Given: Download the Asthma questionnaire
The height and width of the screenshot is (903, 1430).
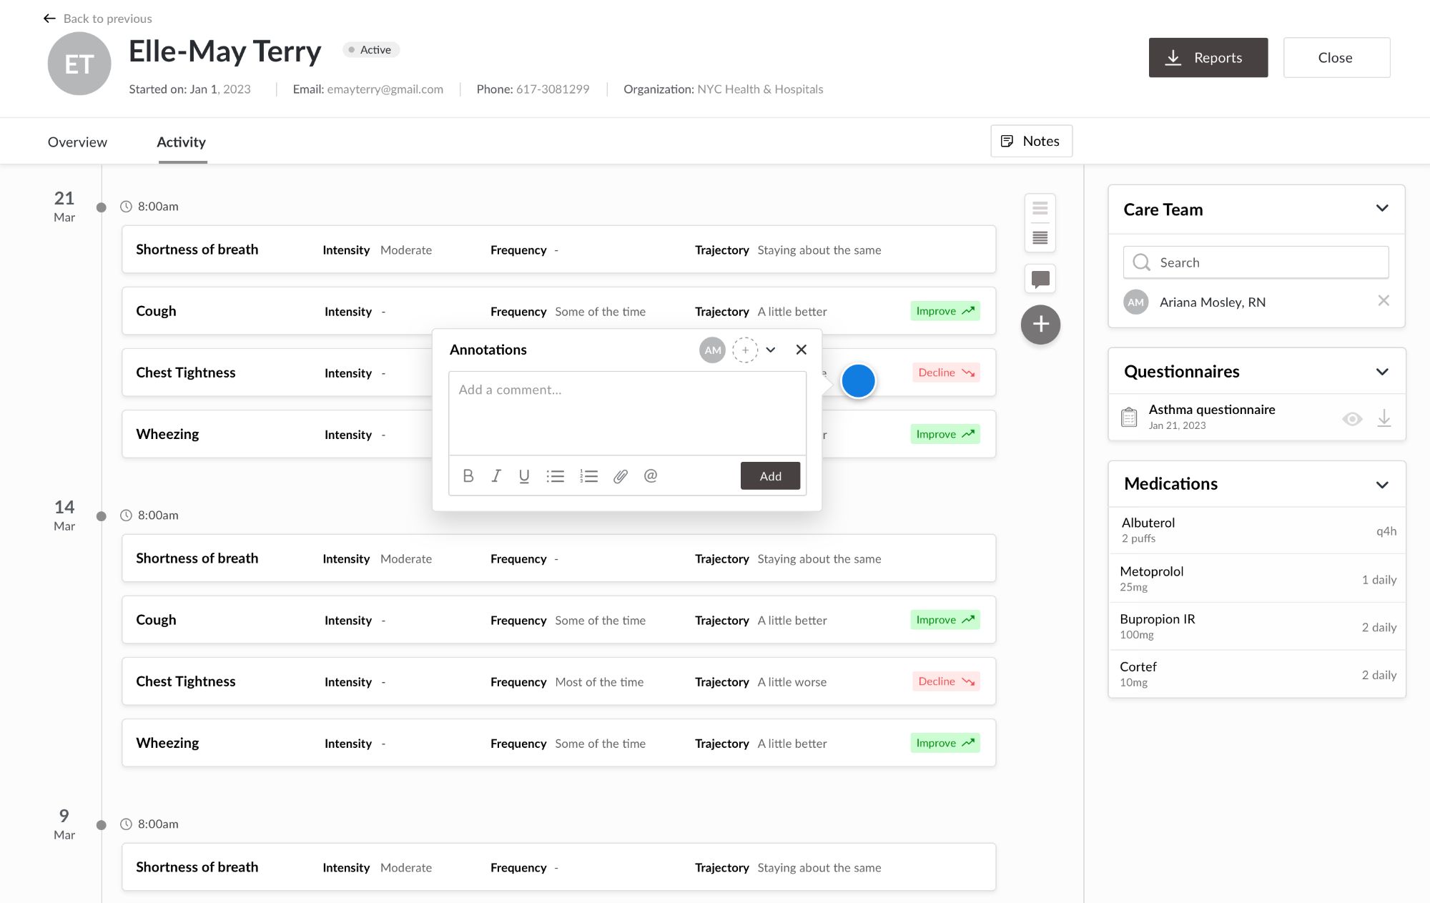Looking at the screenshot, I should click(1384, 418).
